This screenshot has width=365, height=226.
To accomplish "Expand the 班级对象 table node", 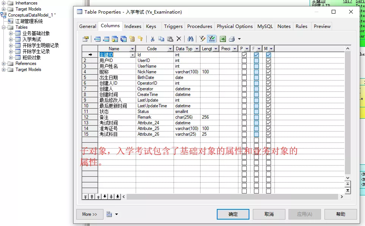I will 11,57.
